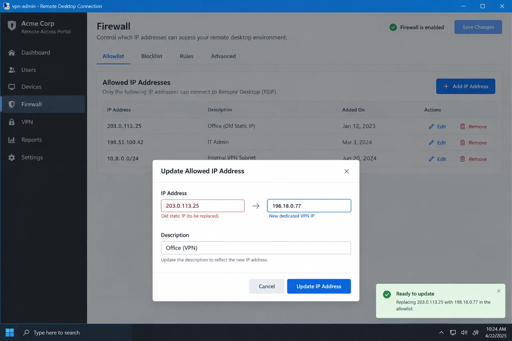Select the Allowlist tab

113,56
